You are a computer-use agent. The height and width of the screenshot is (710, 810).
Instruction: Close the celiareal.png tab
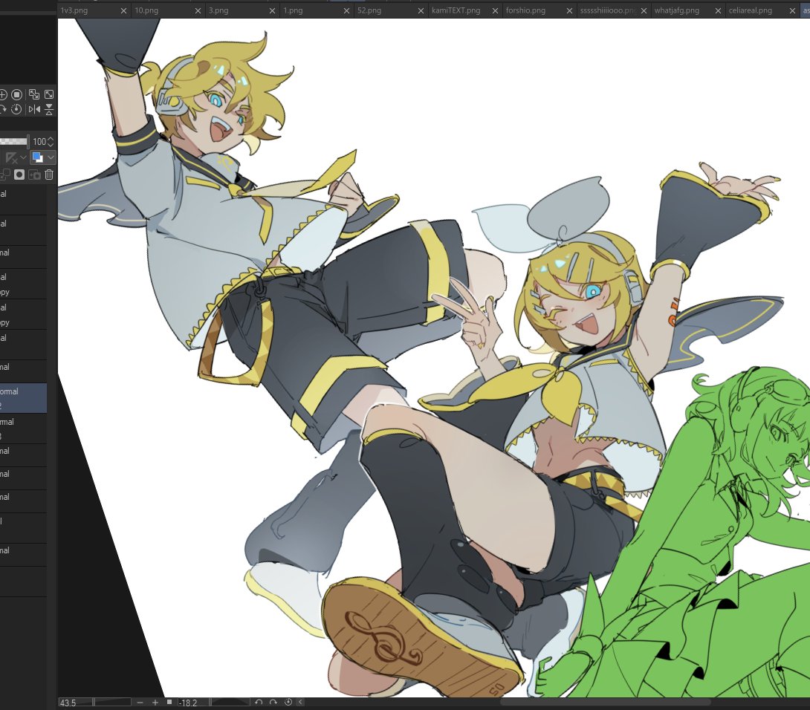click(x=792, y=11)
